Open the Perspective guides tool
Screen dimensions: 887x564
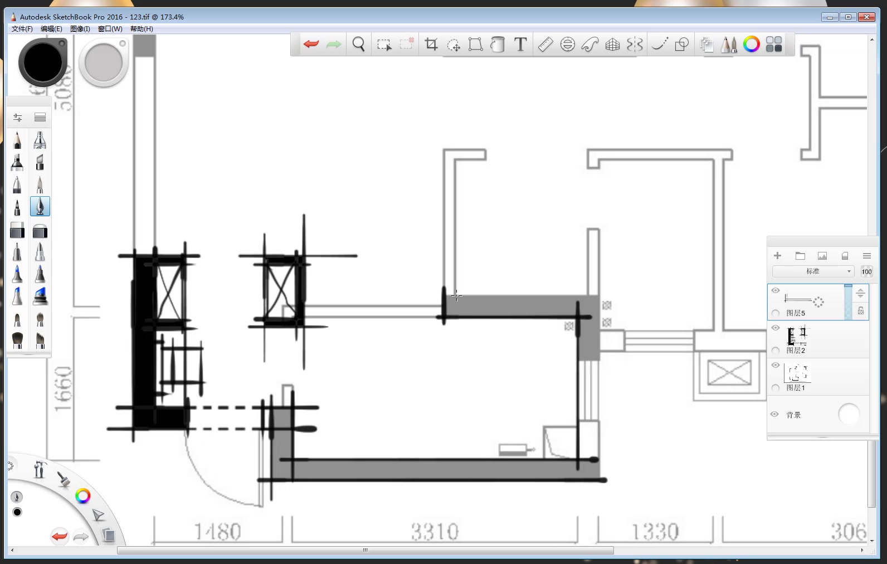click(x=612, y=44)
